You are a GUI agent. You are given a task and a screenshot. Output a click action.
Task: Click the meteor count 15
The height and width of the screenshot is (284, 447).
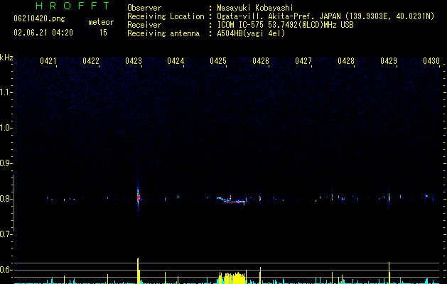pos(103,33)
